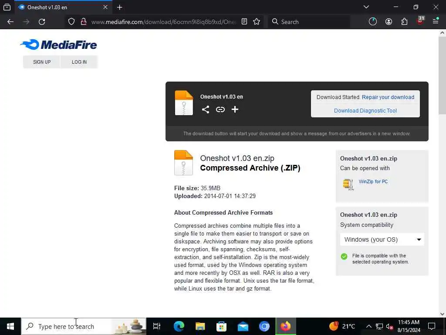Show hidden system tray icons

point(368,326)
